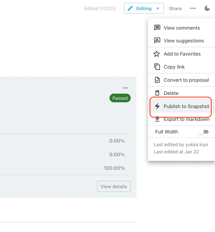Select View comments from the menu

tap(181, 28)
